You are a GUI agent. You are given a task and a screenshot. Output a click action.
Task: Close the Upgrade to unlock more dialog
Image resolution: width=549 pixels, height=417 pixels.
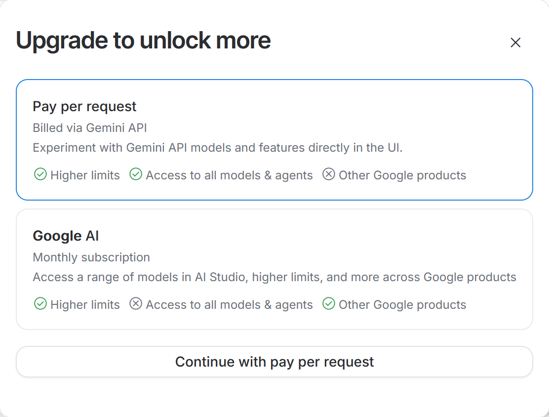pyautogui.click(x=515, y=42)
